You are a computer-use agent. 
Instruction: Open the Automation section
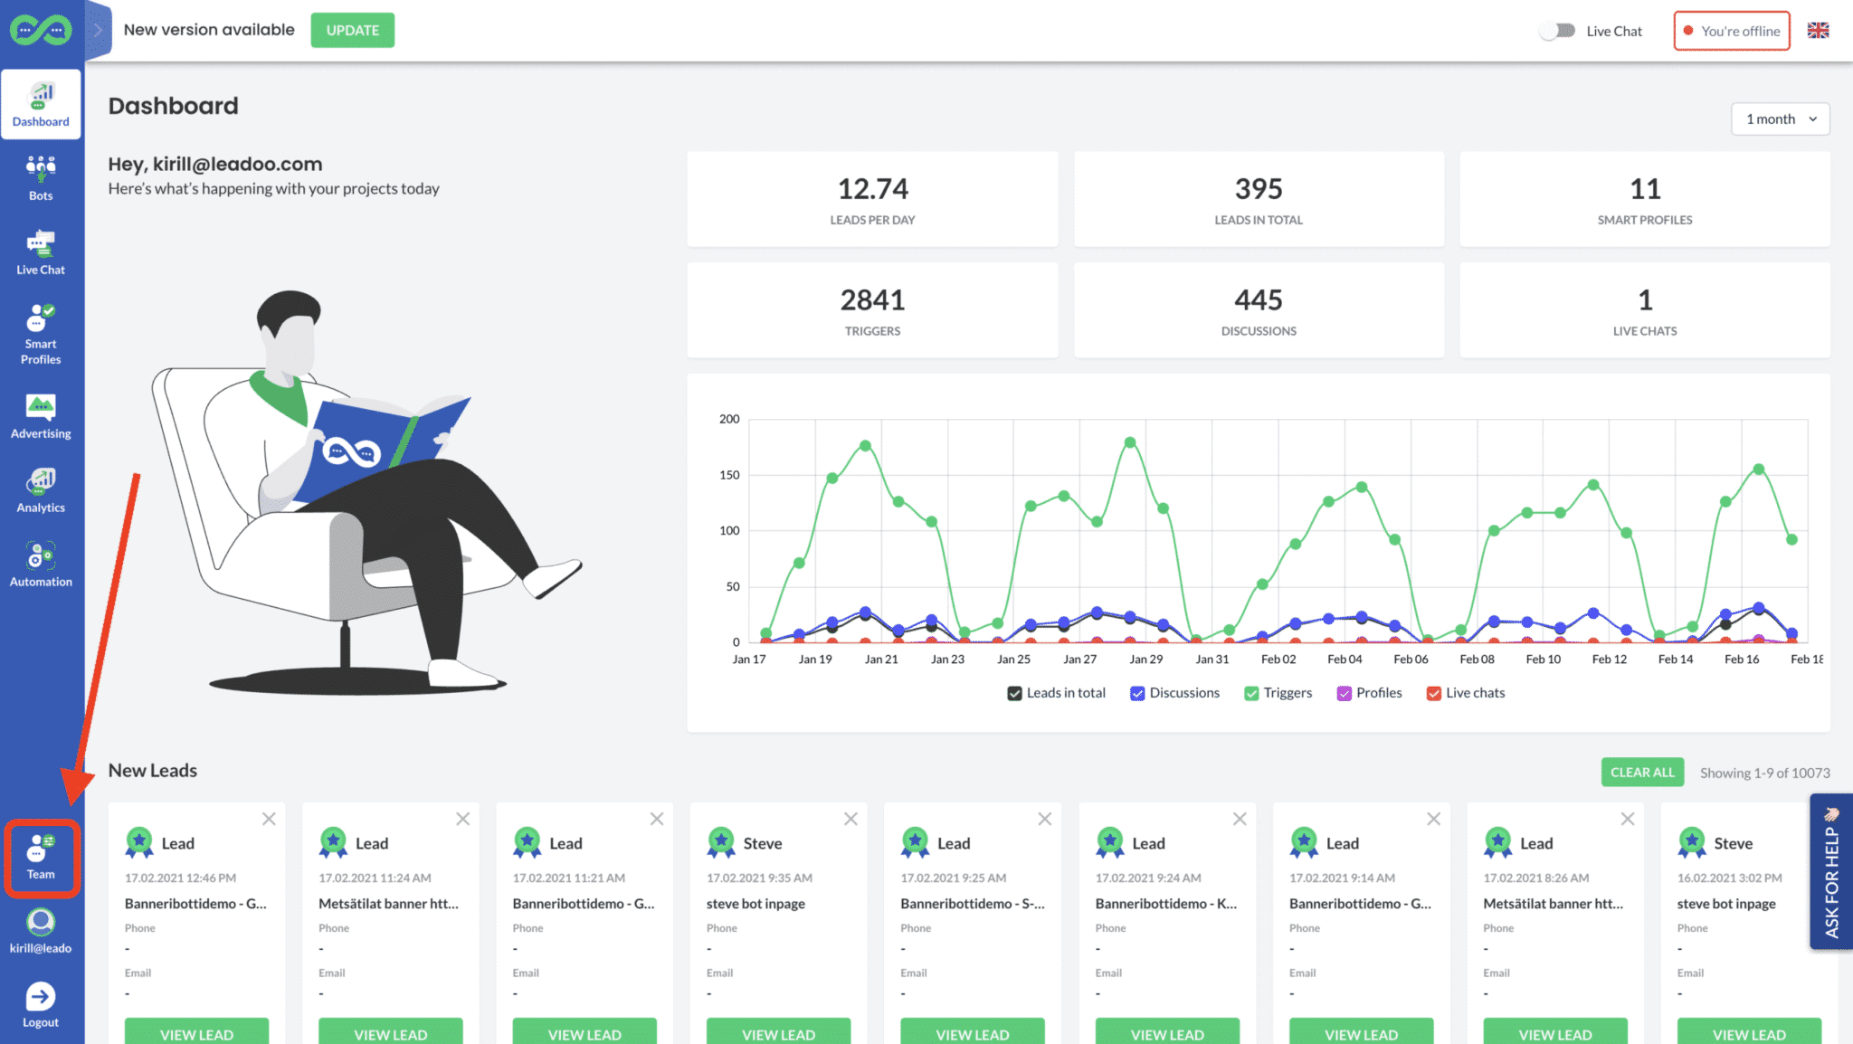pos(41,563)
